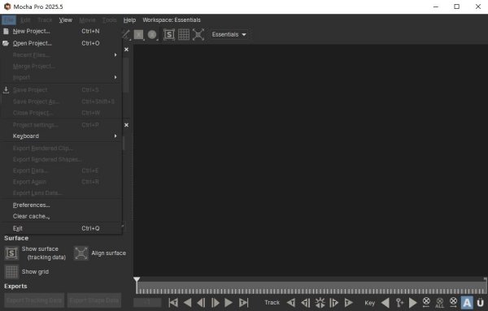The width and height of the screenshot is (488, 311).
Task: Jump to the previous keyframe
Action: coord(386,303)
